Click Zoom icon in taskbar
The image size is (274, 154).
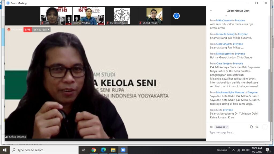point(123,150)
